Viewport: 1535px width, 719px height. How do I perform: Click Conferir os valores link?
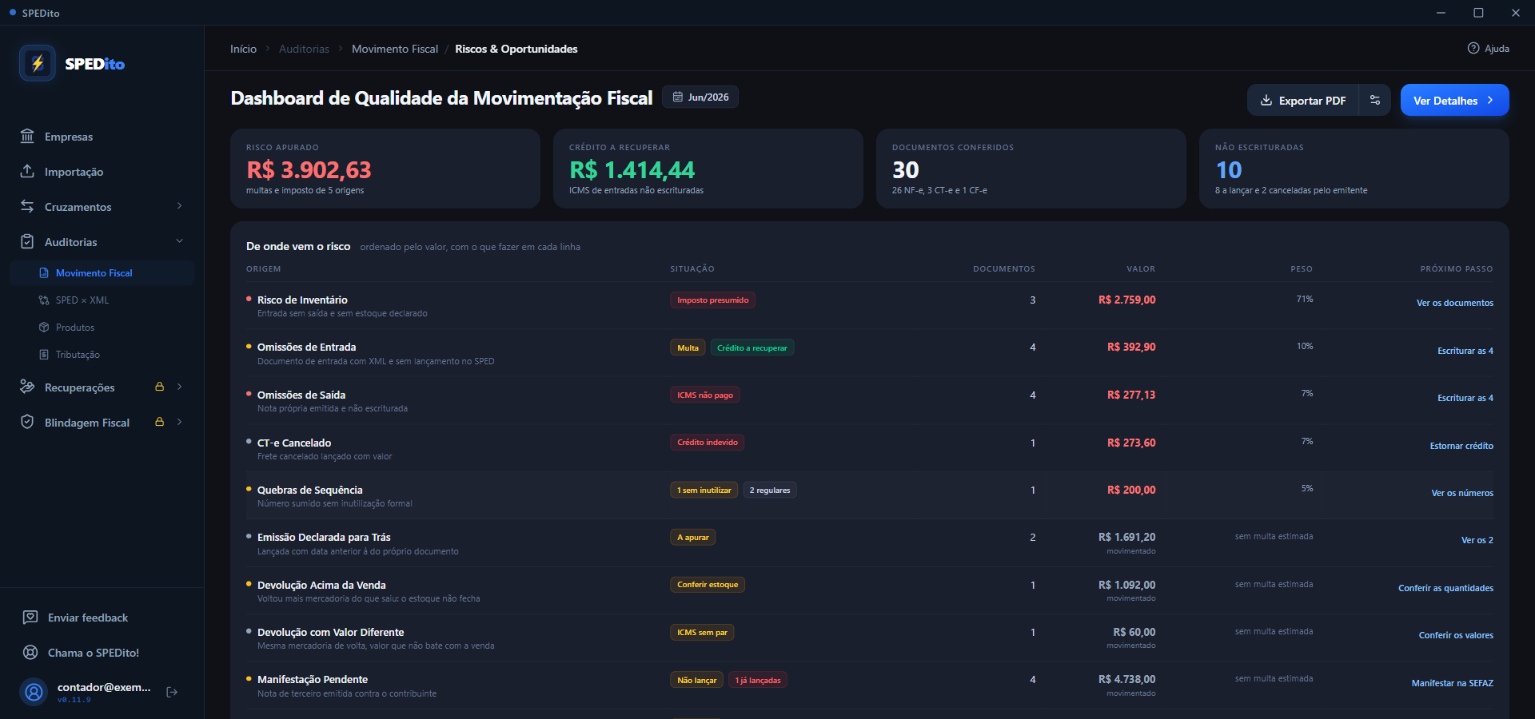tap(1456, 635)
